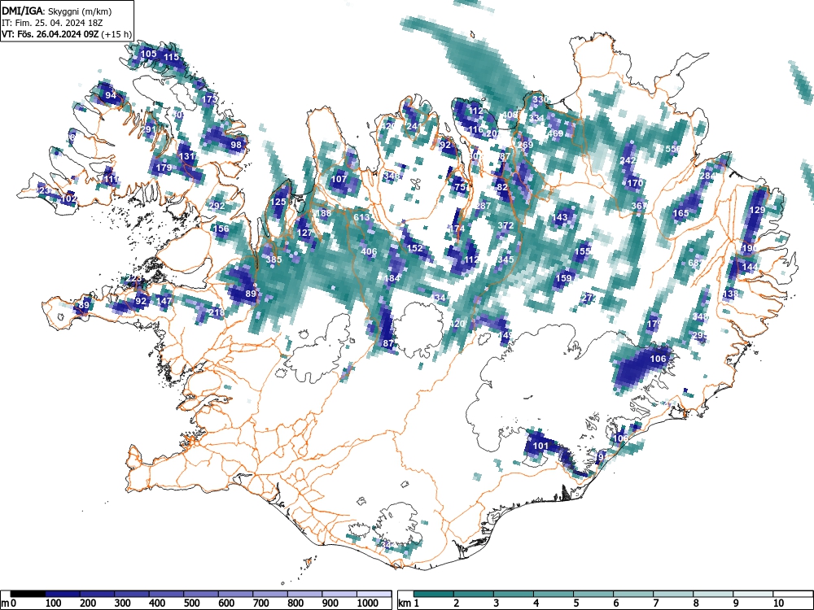This screenshot has height=610, width=814.
Task: Click the visibility value '184' on the map
Action: point(392,278)
